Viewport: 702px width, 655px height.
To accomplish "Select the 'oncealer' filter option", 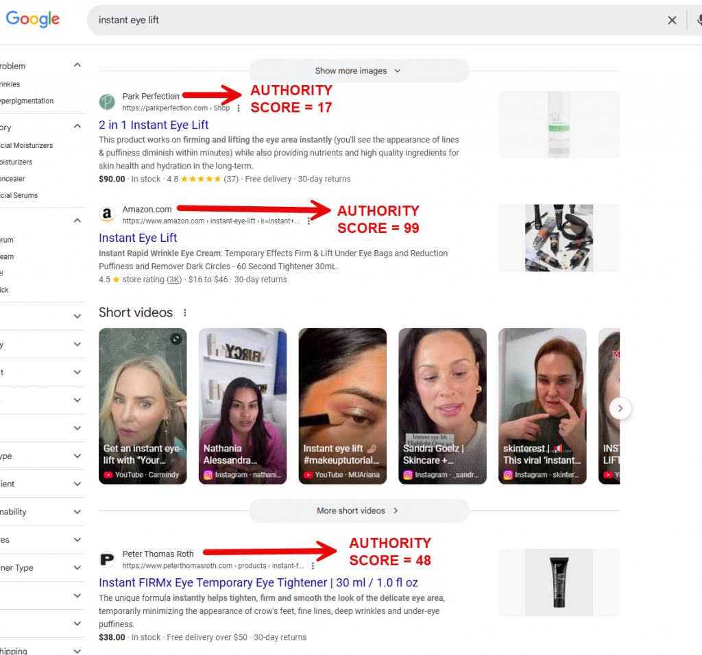I will pos(12,179).
